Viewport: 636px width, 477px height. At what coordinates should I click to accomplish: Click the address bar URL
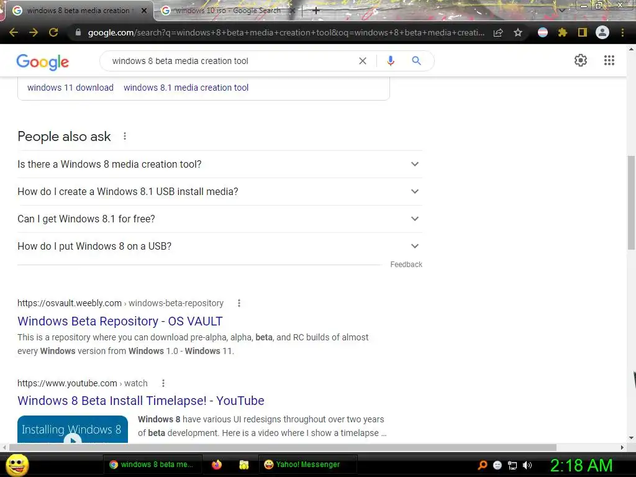point(286,32)
